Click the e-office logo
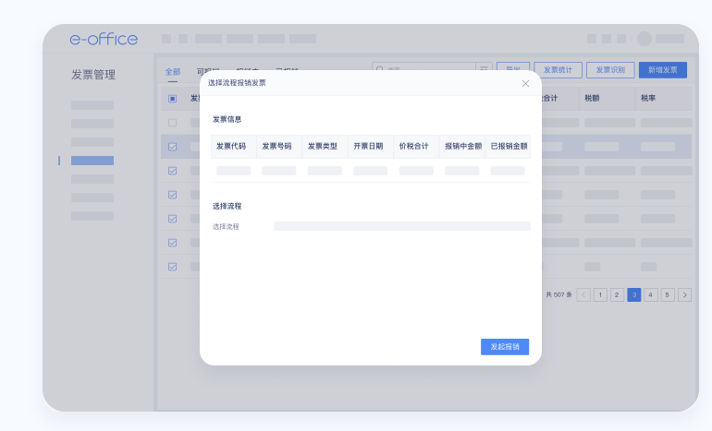This screenshot has height=431, width=712. [x=104, y=39]
